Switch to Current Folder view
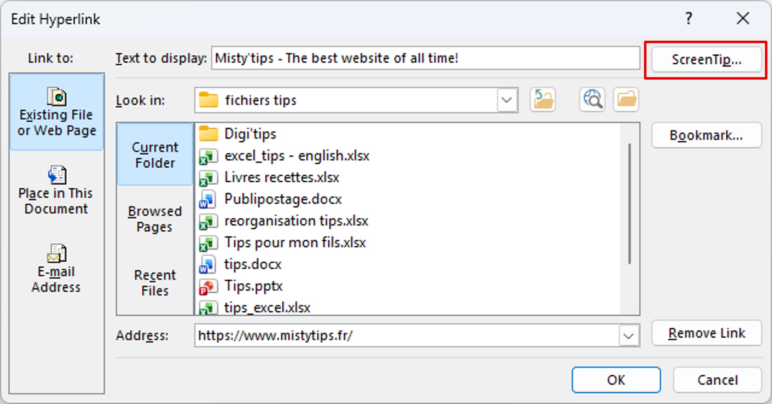Viewport: 772px width, 404px height. coord(155,154)
